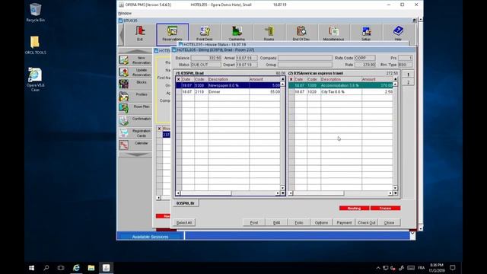Open the Windows Start menu
The height and width of the screenshot is (274, 487).
point(31,268)
